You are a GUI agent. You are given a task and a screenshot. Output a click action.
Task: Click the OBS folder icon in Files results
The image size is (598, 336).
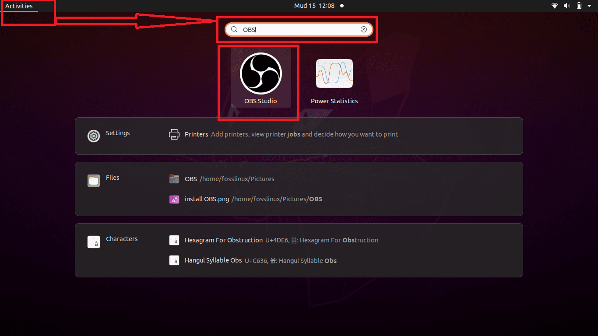[174, 179]
